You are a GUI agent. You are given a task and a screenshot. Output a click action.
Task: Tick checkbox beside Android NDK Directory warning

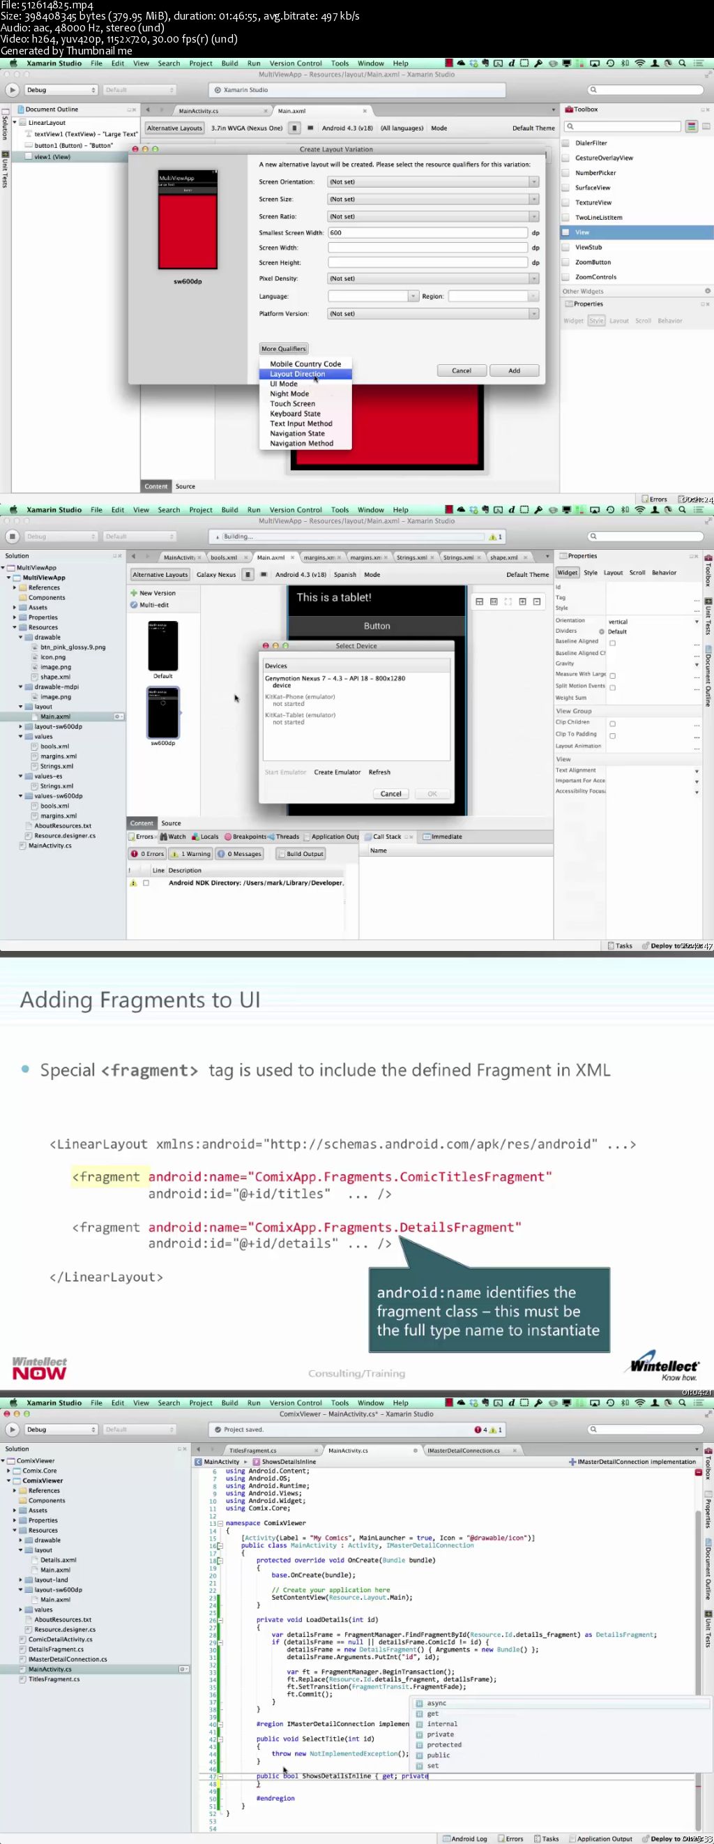(x=146, y=883)
